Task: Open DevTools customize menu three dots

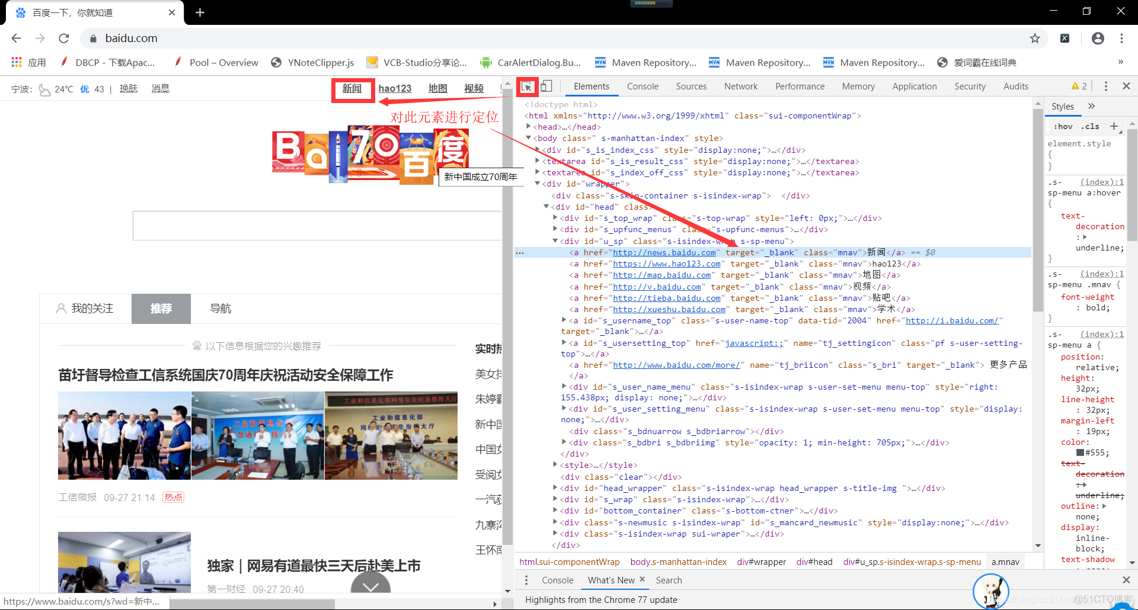Action: [1106, 86]
